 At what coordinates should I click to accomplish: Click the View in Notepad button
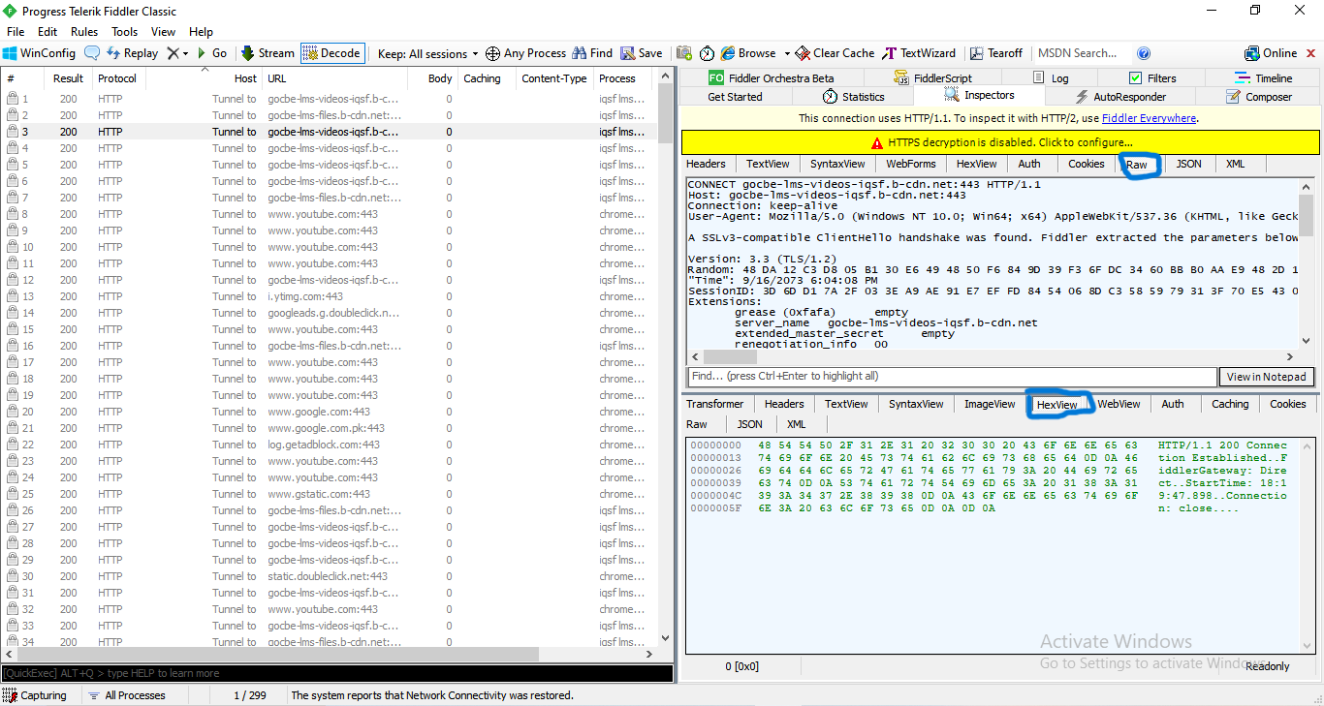[x=1266, y=377]
